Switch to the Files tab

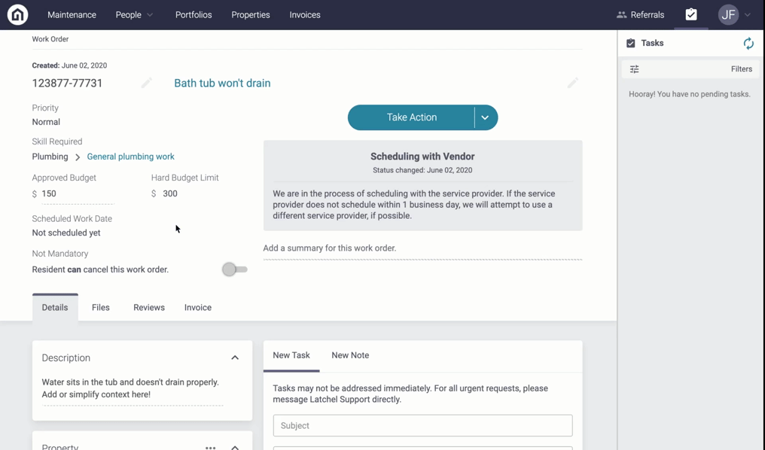click(x=100, y=308)
